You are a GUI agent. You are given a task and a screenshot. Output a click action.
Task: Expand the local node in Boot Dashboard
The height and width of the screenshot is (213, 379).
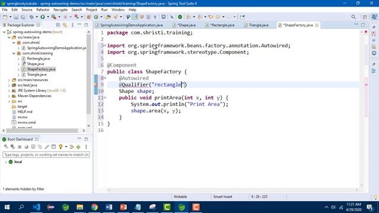[x=6, y=162]
